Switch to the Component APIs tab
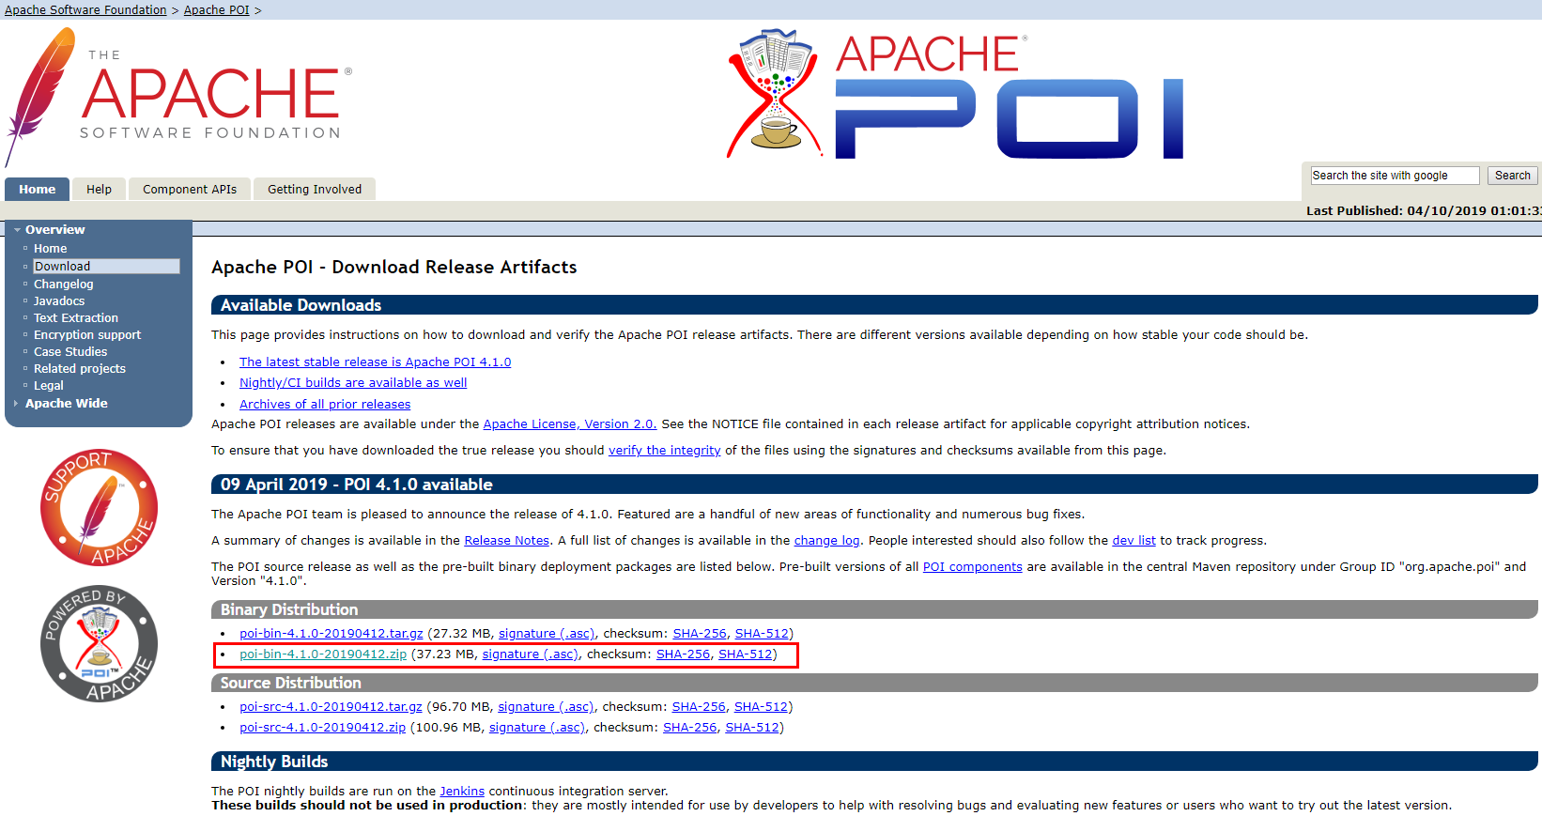Screen dimensions: 1542x816 [x=190, y=189]
